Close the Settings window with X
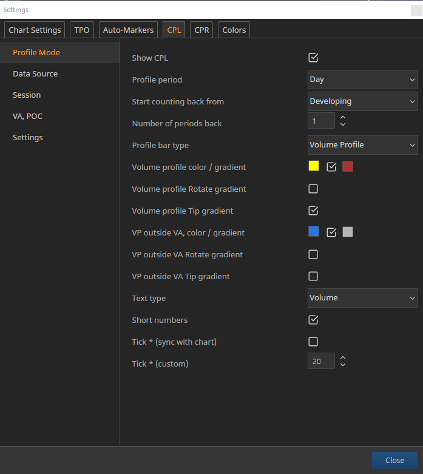 point(416,10)
